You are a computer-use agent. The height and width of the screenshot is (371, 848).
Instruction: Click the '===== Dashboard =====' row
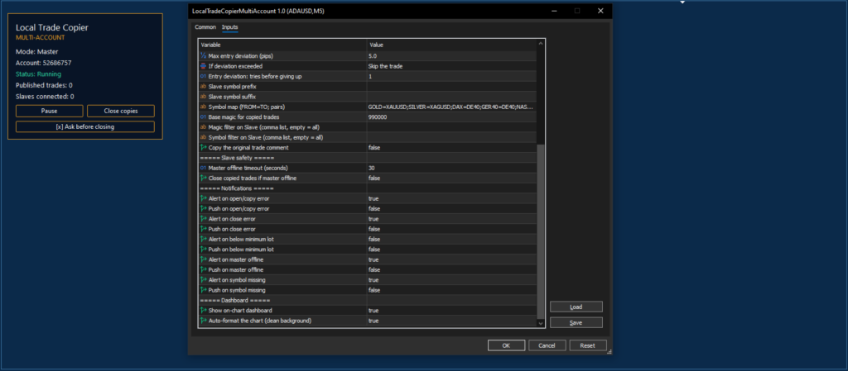tap(368, 301)
